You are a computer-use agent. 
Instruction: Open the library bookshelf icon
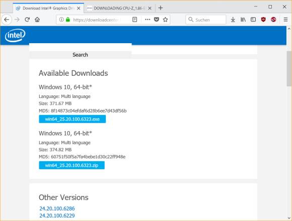(x=243, y=20)
